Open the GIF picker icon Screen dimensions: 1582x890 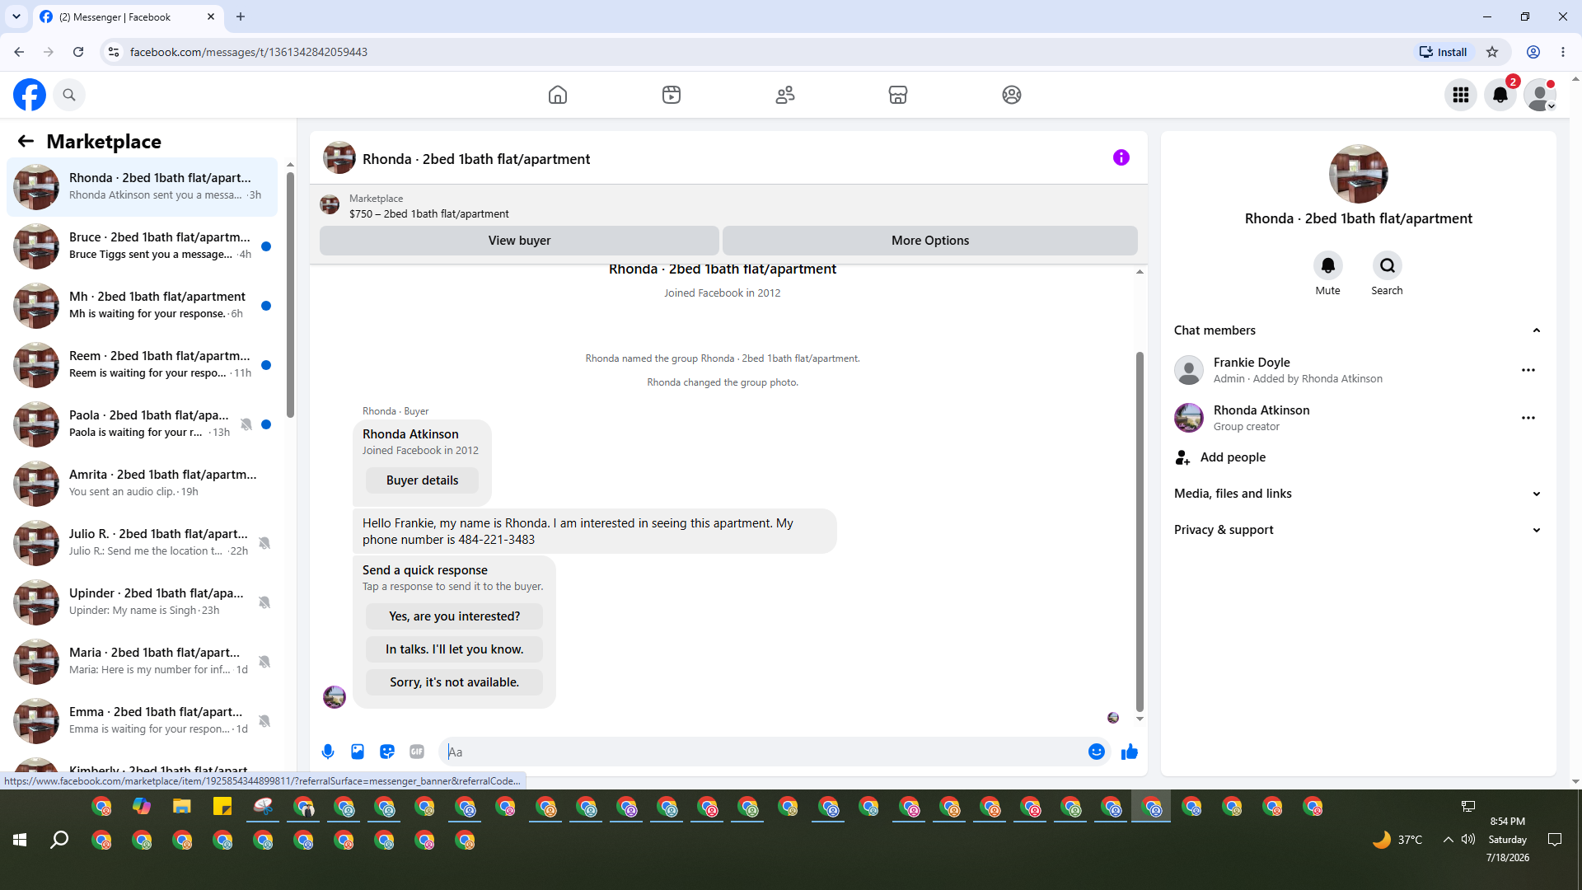pos(417,752)
